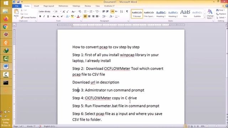Center the text alignment
Image resolution: width=228 pixels, height=128 pixels.
tap(89, 16)
